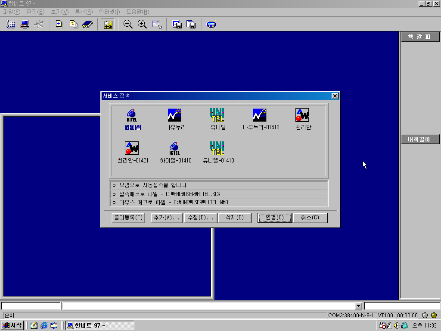Click the scheduler tray icon with red mark
This screenshot has height=331, width=441.
click(x=382, y=325)
